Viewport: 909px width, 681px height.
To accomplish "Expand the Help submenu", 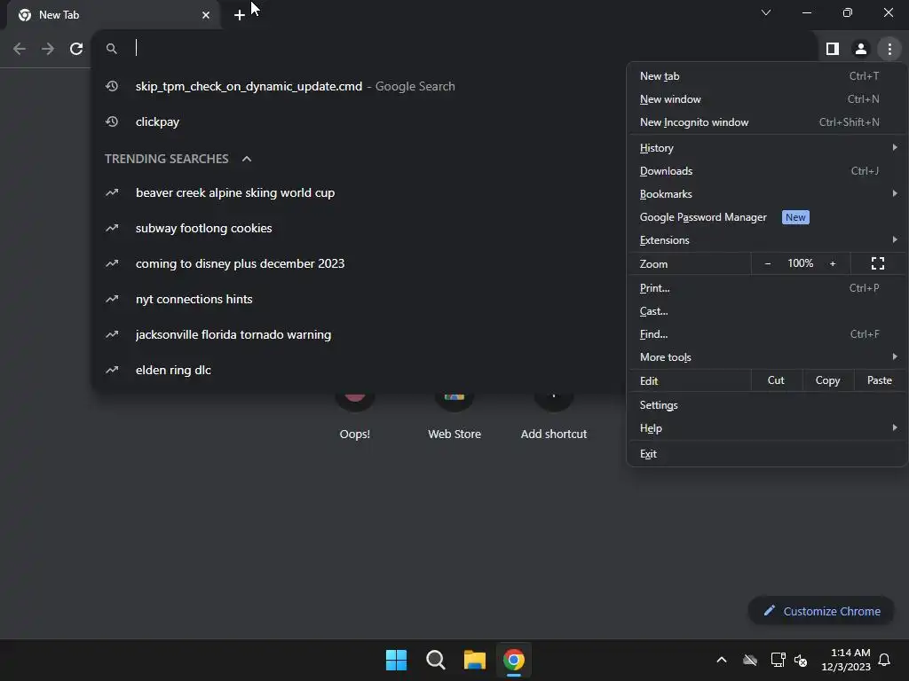I will tap(767, 428).
